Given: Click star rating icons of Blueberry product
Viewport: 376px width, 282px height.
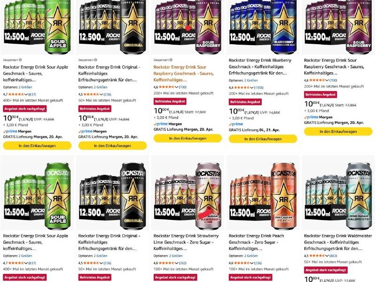Looking at the screenshot, I should (x=242, y=87).
